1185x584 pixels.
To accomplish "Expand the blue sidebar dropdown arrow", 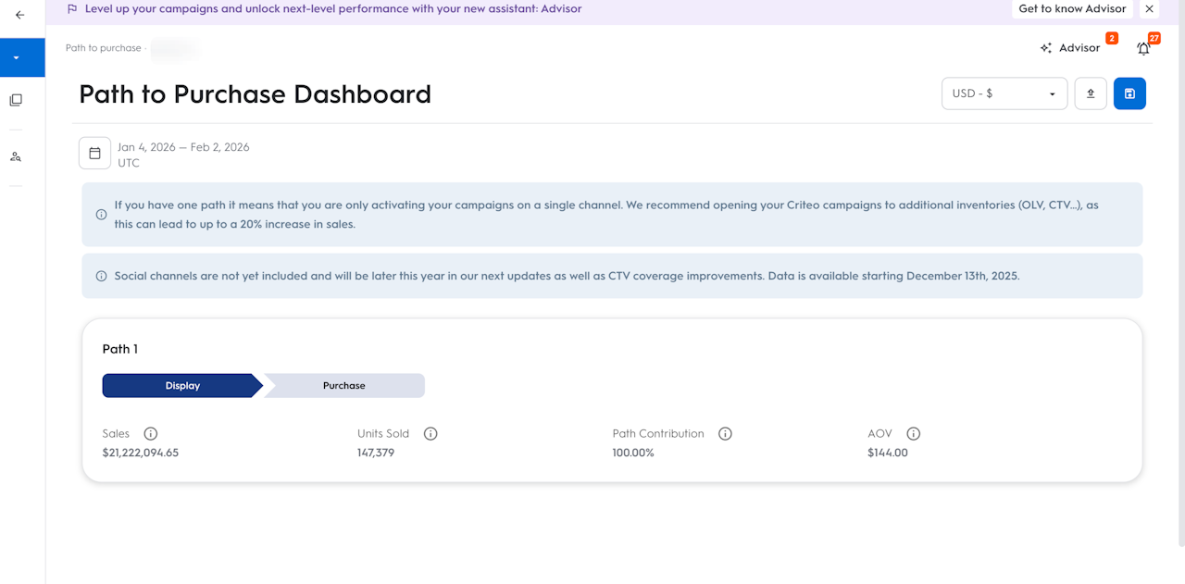I will [x=17, y=57].
